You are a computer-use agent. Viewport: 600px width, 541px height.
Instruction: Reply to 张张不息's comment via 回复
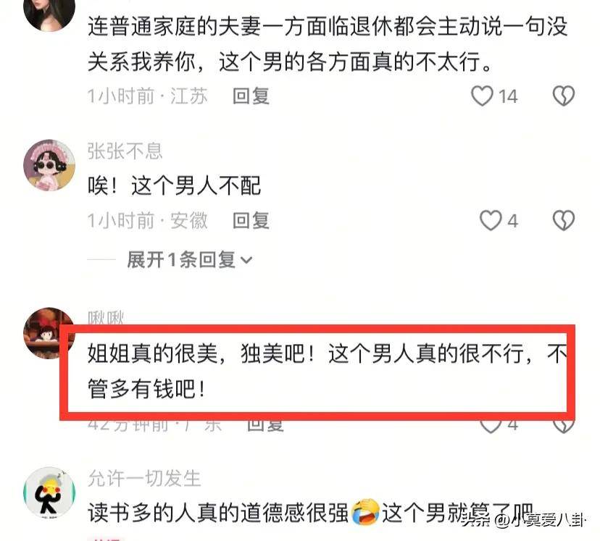(x=251, y=221)
